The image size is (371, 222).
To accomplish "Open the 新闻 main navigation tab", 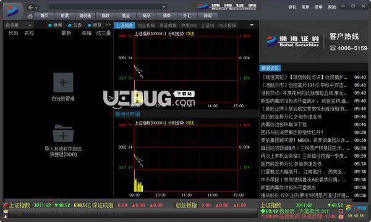I will (208, 16).
